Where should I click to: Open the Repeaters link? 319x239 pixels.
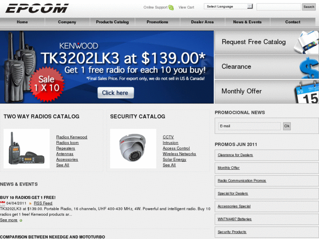[x=66, y=148]
